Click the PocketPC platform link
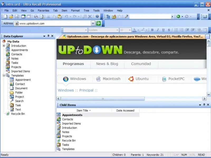This screenshot has height=158, width=211. (x=173, y=79)
